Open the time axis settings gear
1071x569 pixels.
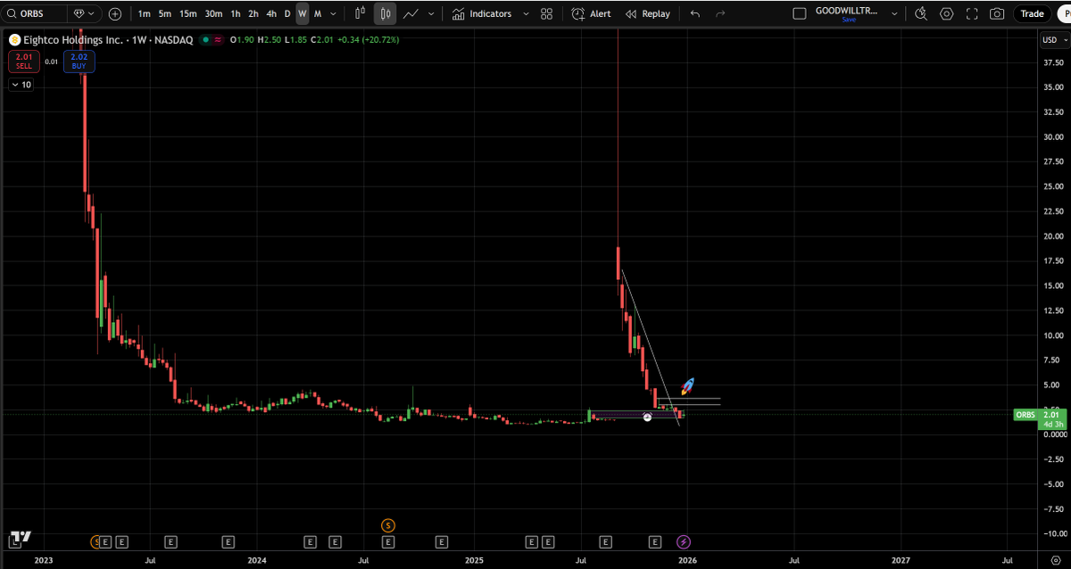(x=1055, y=560)
